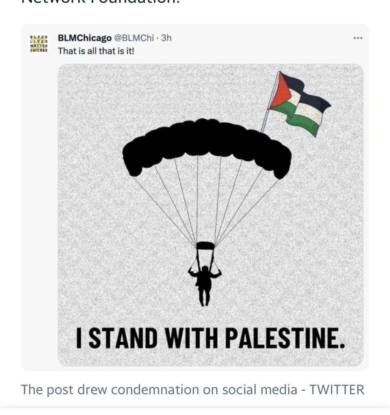Click tweet text "That is all that is it!"

point(96,51)
